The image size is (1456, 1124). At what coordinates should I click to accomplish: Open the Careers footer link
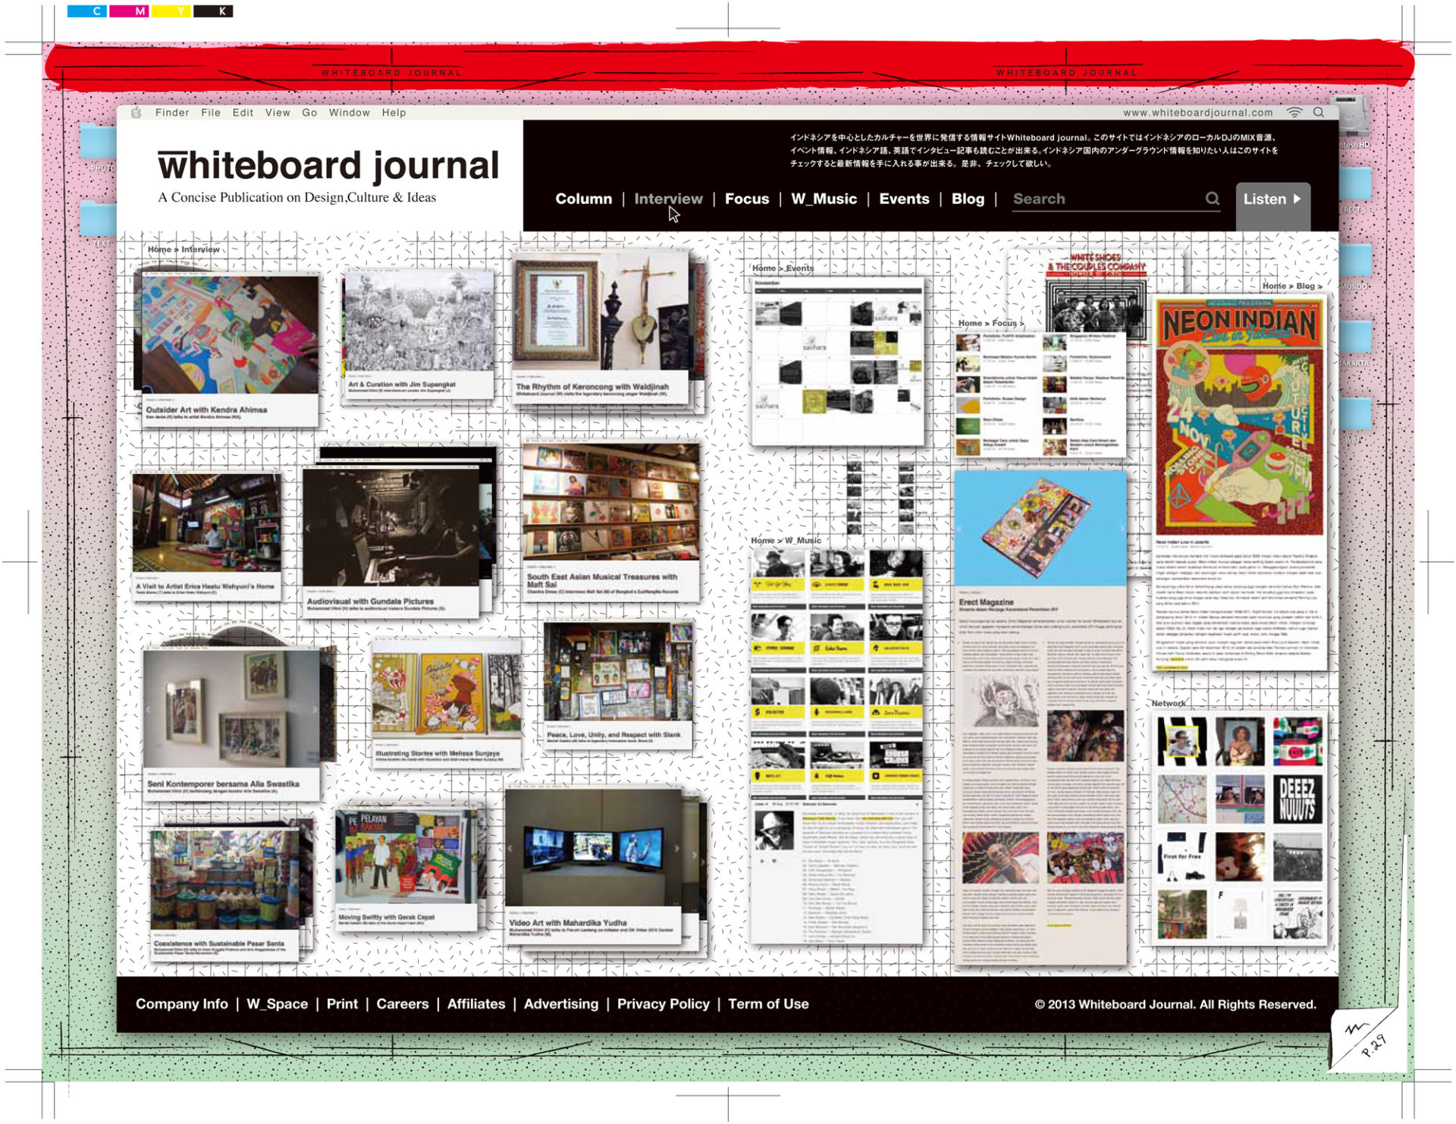pyautogui.click(x=402, y=1004)
